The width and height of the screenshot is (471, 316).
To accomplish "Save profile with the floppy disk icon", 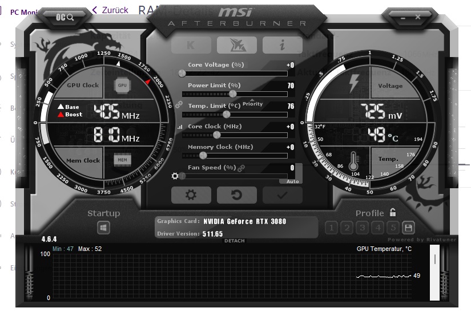I will pyautogui.click(x=408, y=228).
